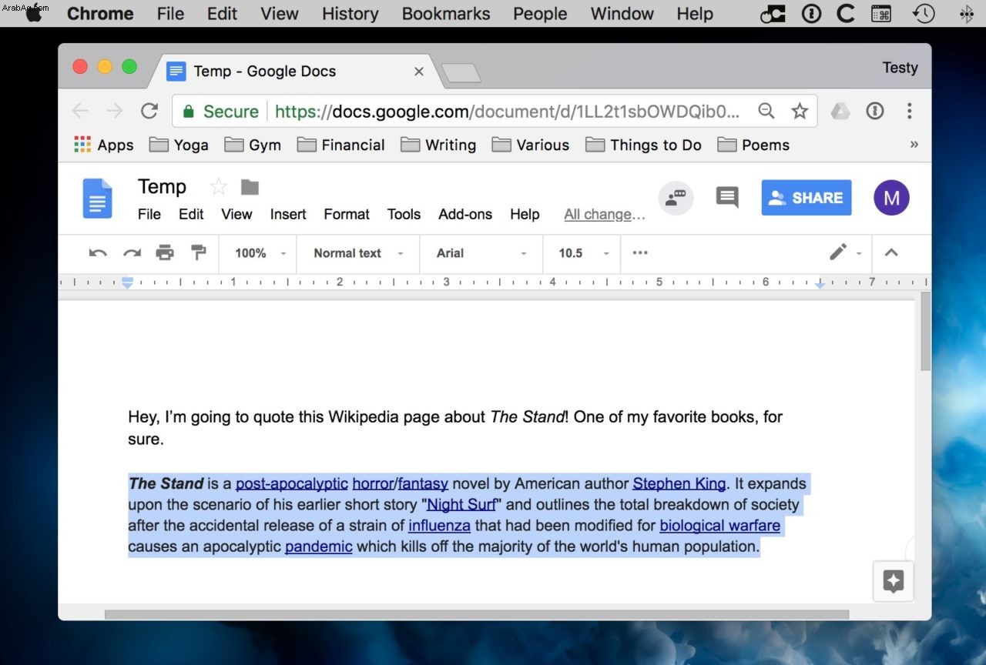Viewport: 986px width, 665px height.
Task: Open the Docs Edit menu
Action: click(x=191, y=214)
